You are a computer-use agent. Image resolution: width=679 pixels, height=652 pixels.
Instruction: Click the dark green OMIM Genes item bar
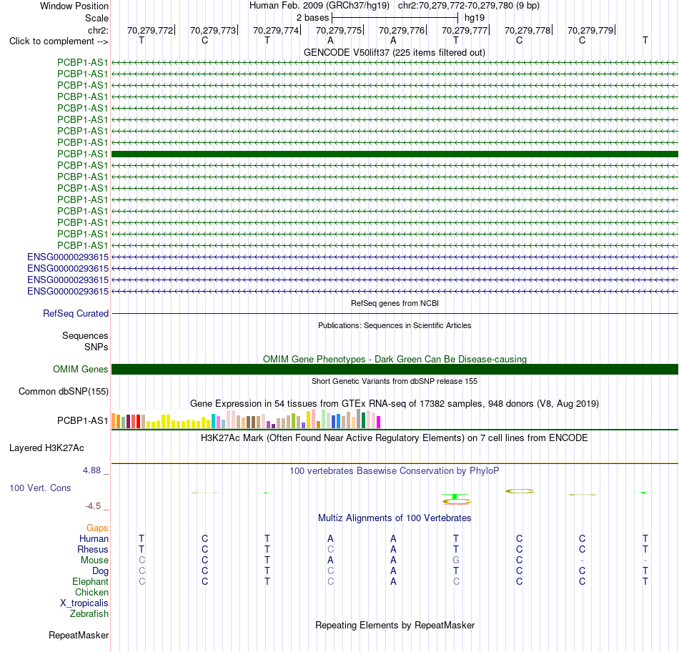pos(395,369)
